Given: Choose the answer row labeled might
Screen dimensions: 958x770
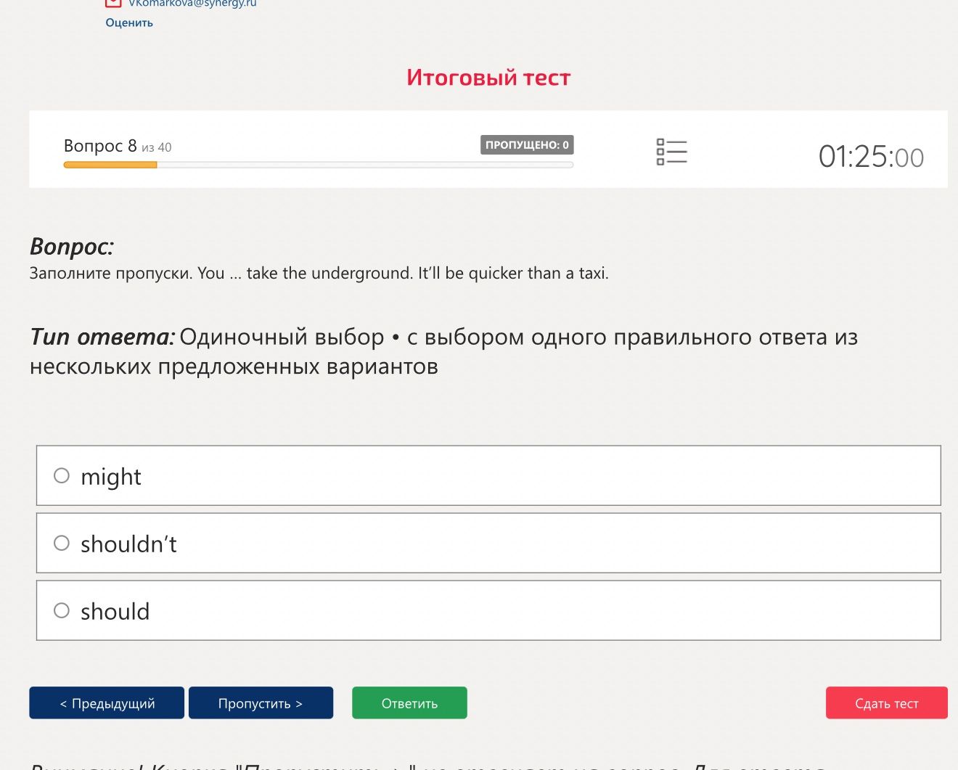Looking at the screenshot, I should point(488,475).
